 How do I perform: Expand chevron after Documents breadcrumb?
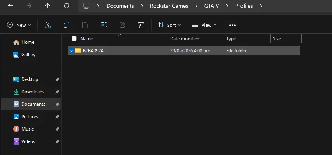[x=142, y=6]
